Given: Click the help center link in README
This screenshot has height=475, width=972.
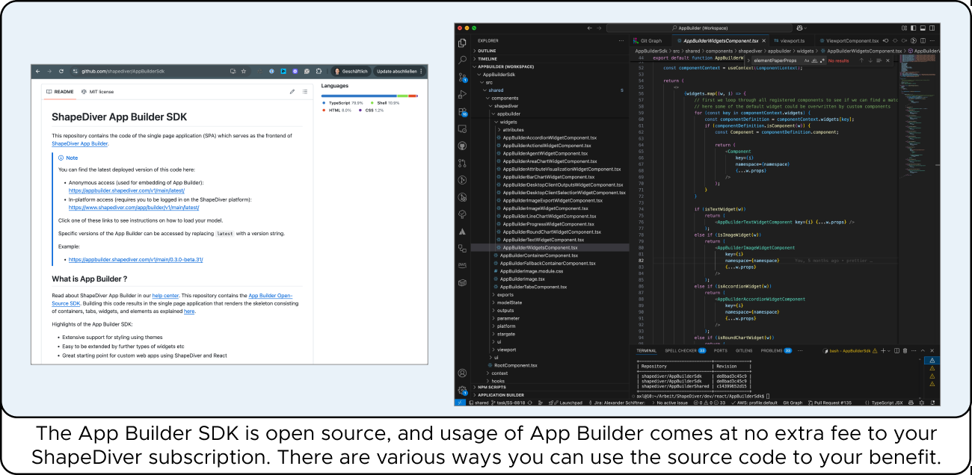Looking at the screenshot, I should point(164,296).
